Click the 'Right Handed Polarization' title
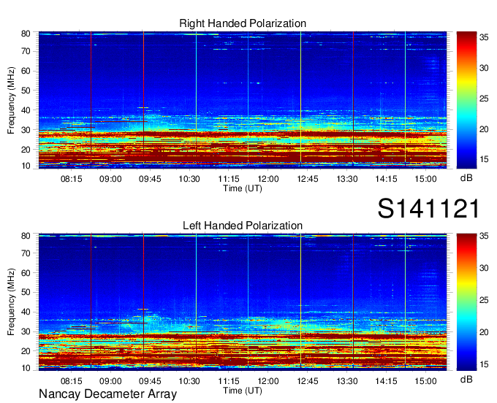 (x=243, y=23)
